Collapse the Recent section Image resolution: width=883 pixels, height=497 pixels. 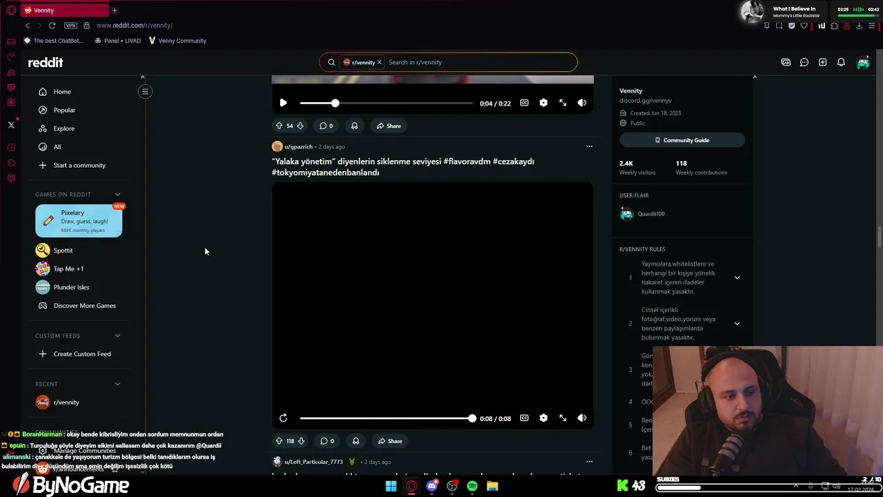(117, 384)
